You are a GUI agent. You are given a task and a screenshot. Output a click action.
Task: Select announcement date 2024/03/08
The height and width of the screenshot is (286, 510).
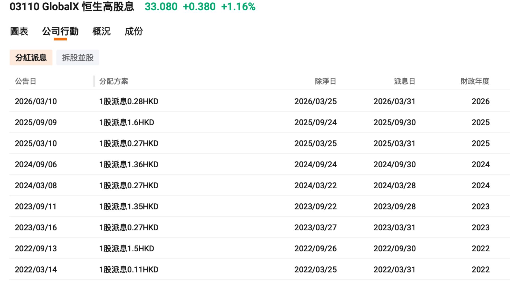tap(36, 185)
